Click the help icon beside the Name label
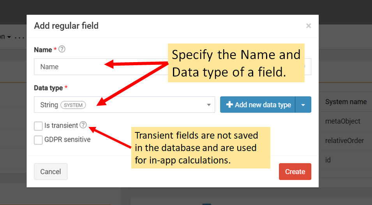372x205 pixels. click(x=62, y=49)
